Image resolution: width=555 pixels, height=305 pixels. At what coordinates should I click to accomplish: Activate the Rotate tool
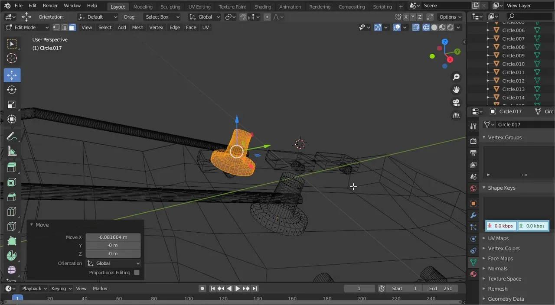12,90
